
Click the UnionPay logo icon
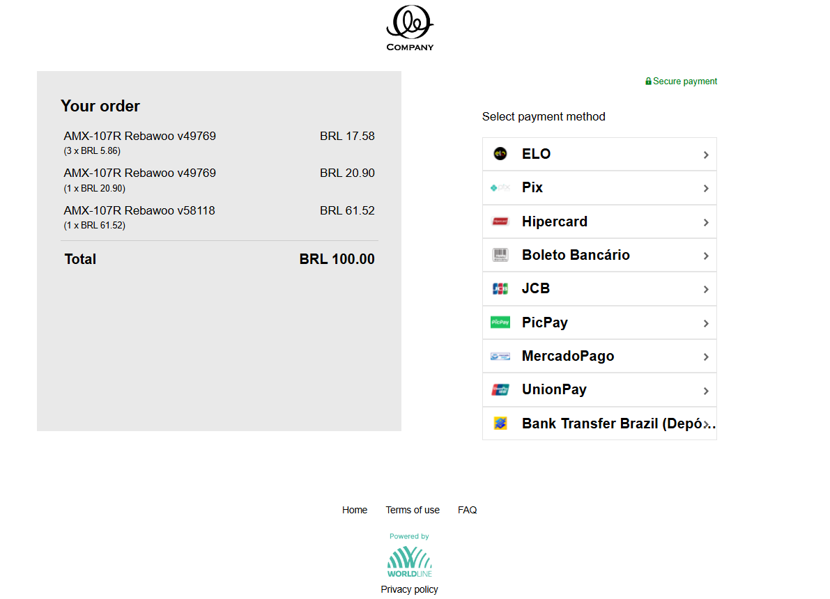point(500,390)
